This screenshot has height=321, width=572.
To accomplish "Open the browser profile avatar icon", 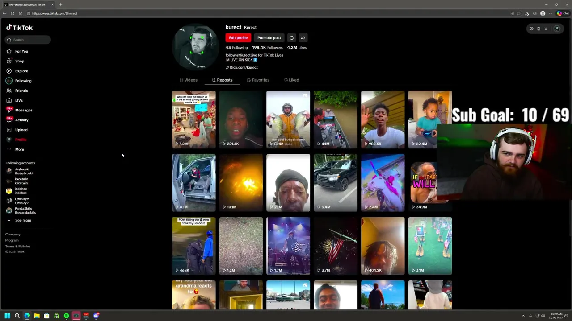I will pos(543,13).
